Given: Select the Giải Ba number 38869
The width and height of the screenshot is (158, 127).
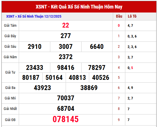Looking at the screenshot, I should pos(89,88).
